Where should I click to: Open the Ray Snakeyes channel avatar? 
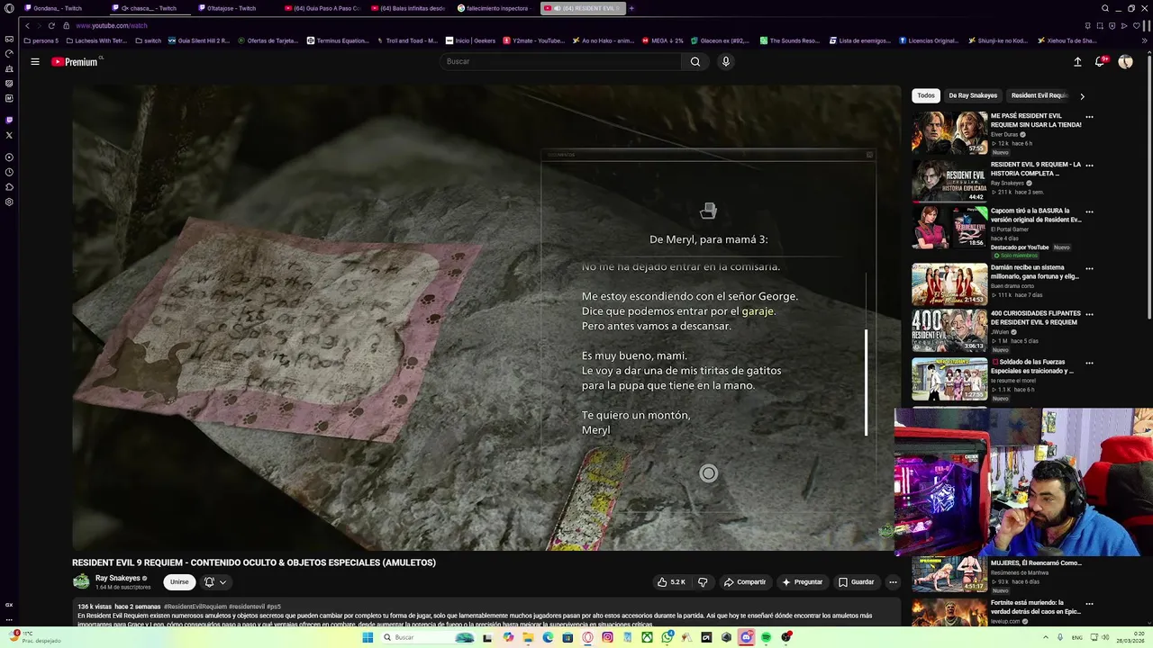coord(81,582)
